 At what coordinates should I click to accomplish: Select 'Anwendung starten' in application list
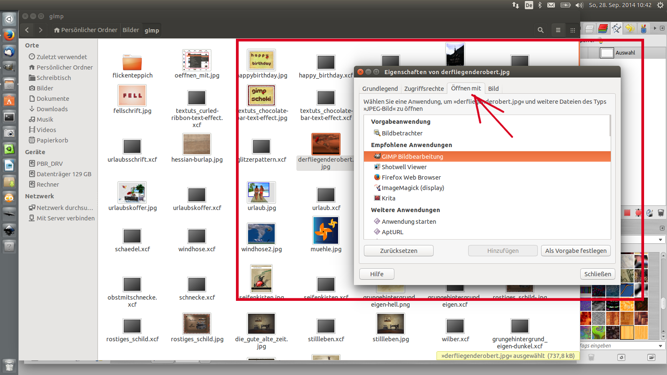487,222
